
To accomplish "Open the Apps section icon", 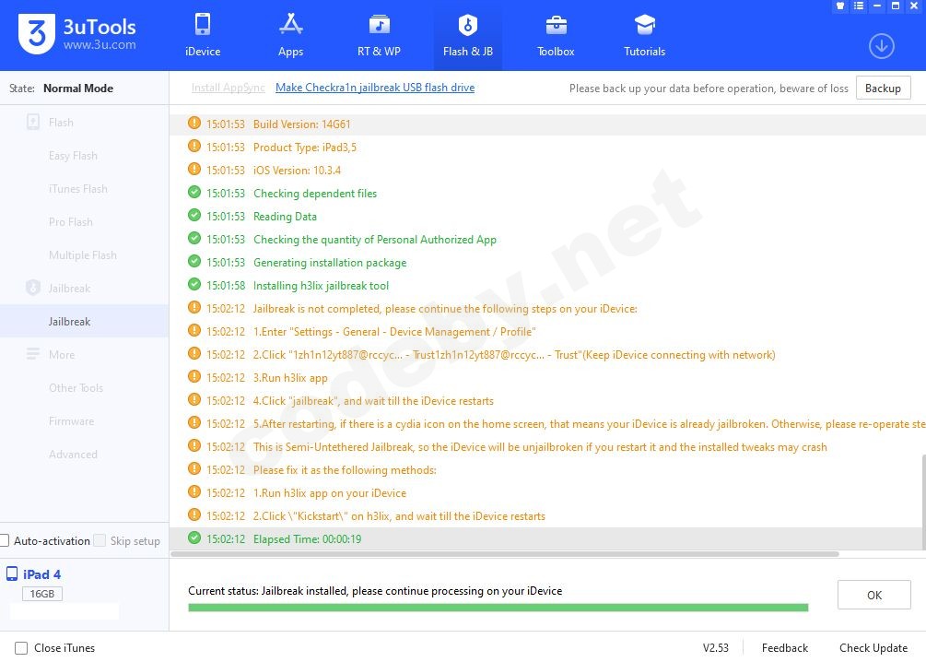I will 290,25.
